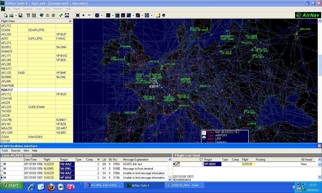This screenshot has height=193, width=322.
Task: Click the orange crossing lines icon
Action: click(138, 15)
